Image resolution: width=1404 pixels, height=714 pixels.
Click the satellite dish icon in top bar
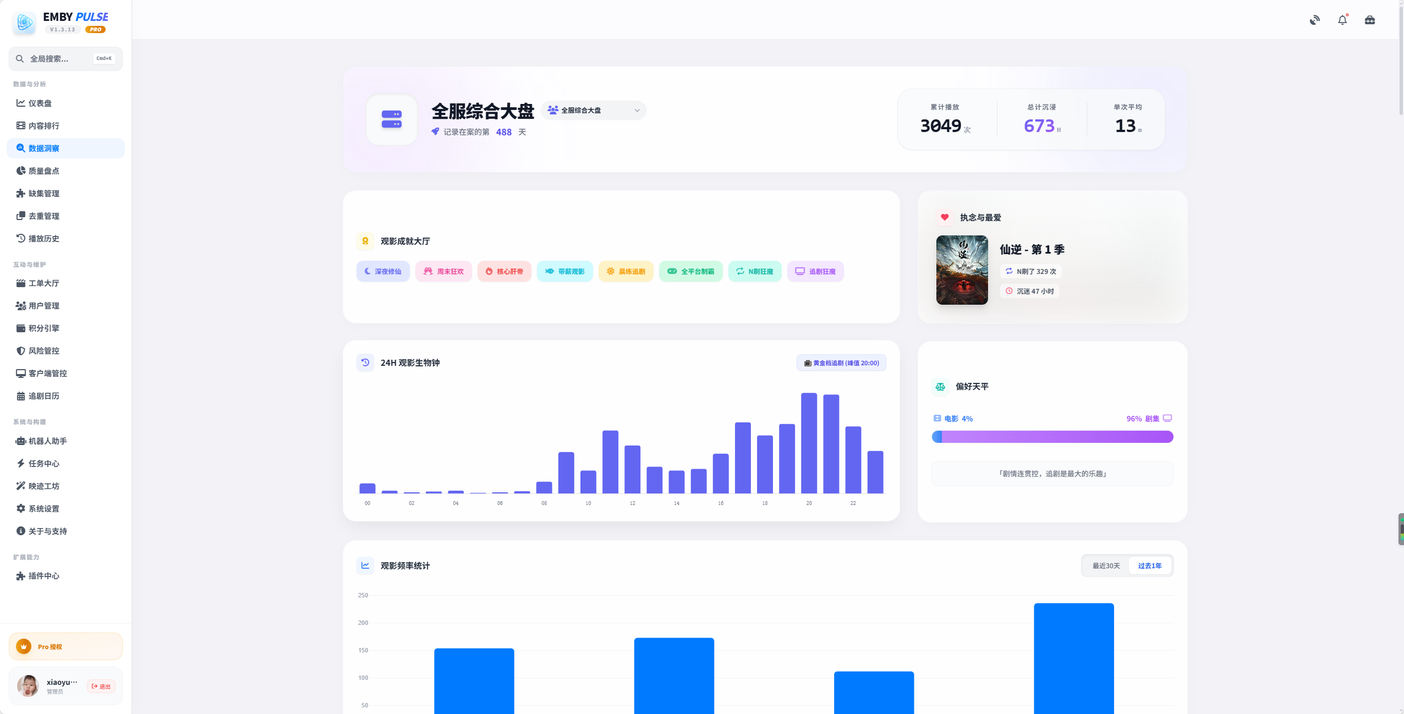point(1314,20)
